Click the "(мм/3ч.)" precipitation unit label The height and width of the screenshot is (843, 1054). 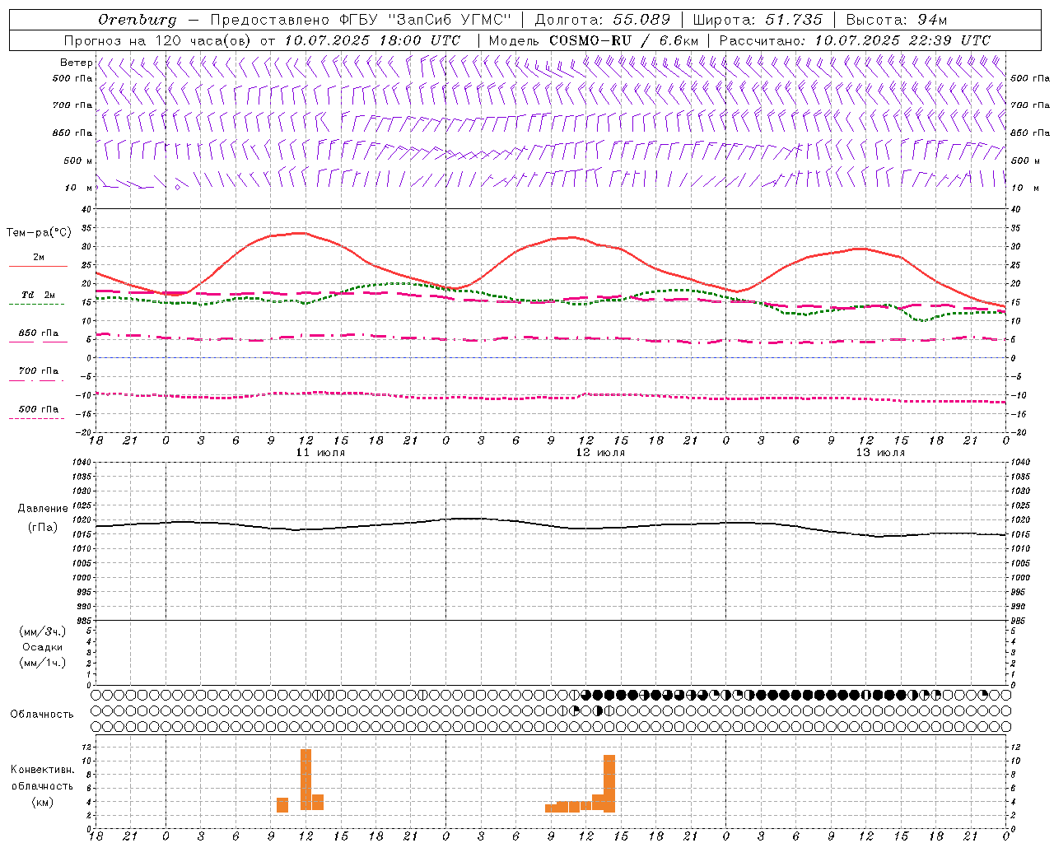pyautogui.click(x=43, y=631)
